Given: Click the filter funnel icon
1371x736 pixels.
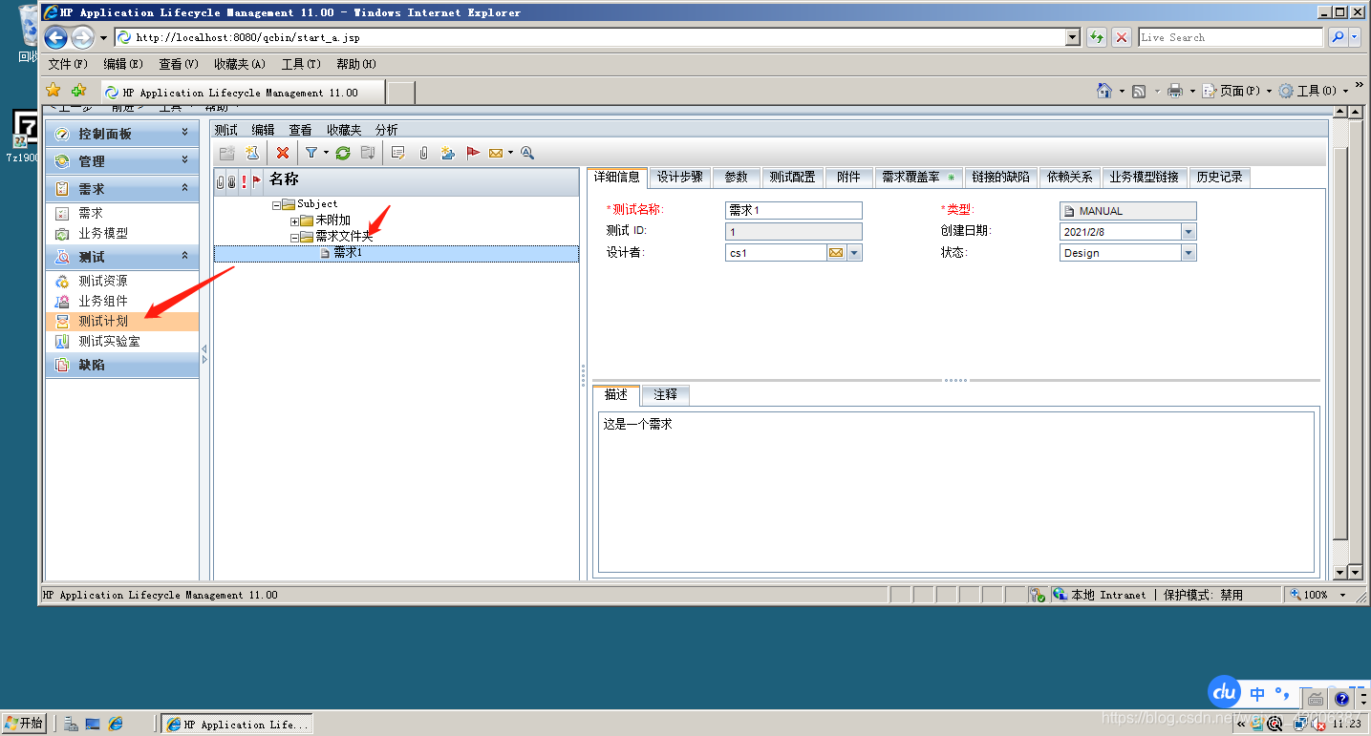Looking at the screenshot, I should pos(311,153).
